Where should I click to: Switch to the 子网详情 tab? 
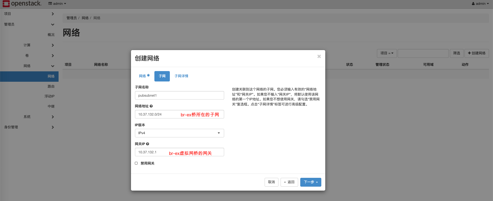pos(181,76)
